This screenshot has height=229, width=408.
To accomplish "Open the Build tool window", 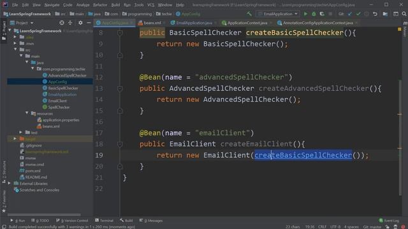I will pyautogui.click(x=126, y=221).
